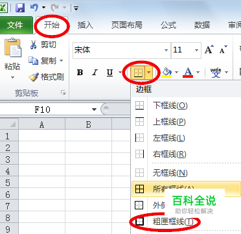241x234 pixels.
Task: Open the 复制 dropdown arrow
Action: click(62, 61)
